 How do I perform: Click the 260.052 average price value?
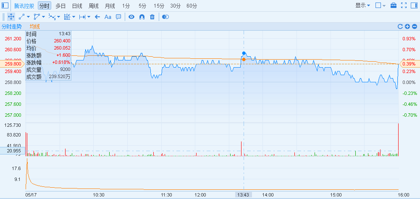(x=62, y=48)
